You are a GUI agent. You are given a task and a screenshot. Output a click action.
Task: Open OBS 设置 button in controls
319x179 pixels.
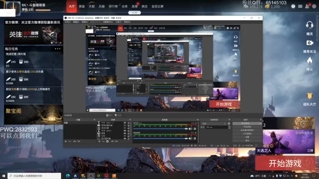[x=247, y=137]
